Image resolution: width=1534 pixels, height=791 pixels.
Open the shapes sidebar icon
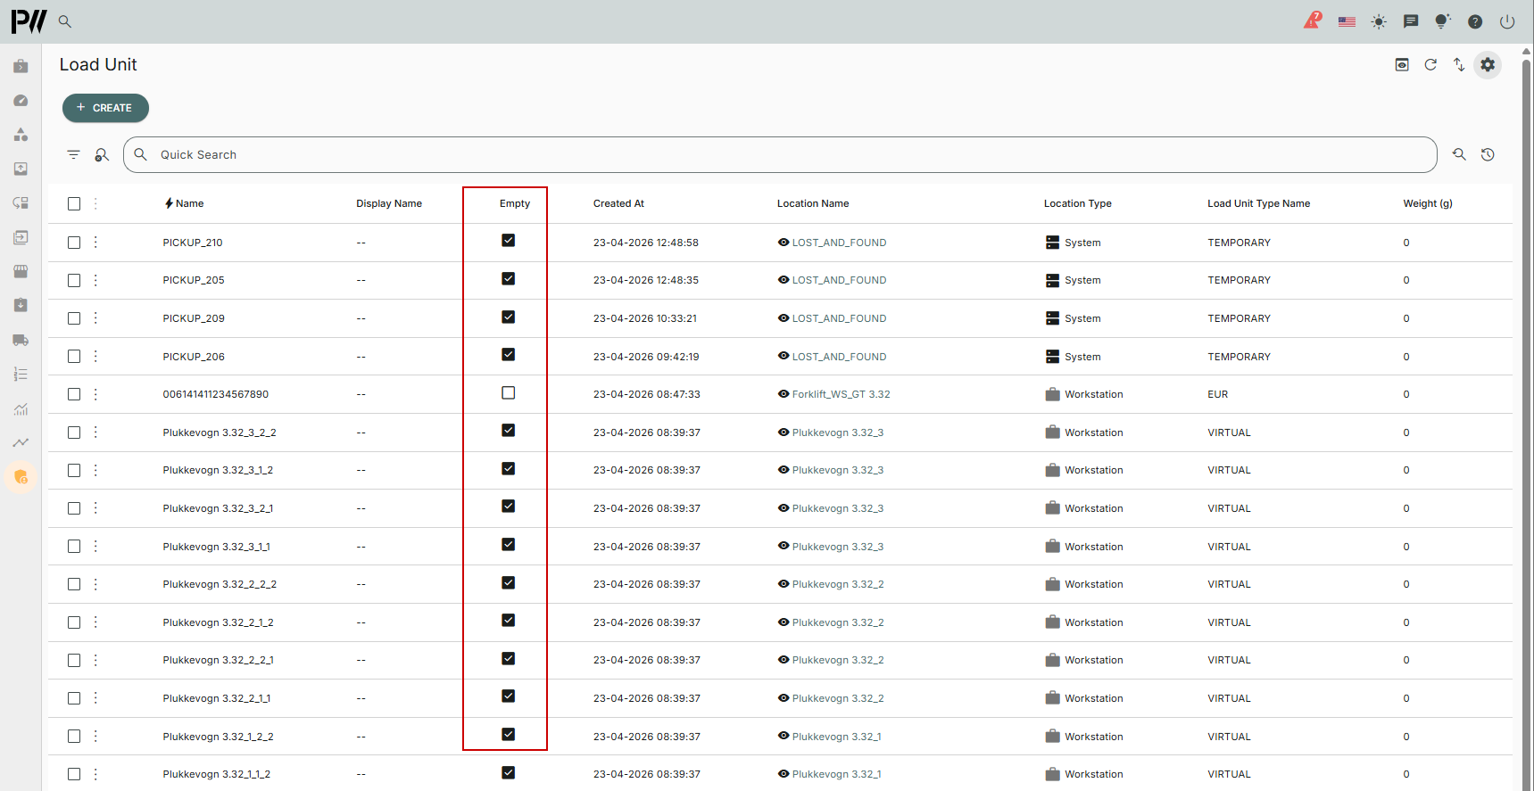21,135
